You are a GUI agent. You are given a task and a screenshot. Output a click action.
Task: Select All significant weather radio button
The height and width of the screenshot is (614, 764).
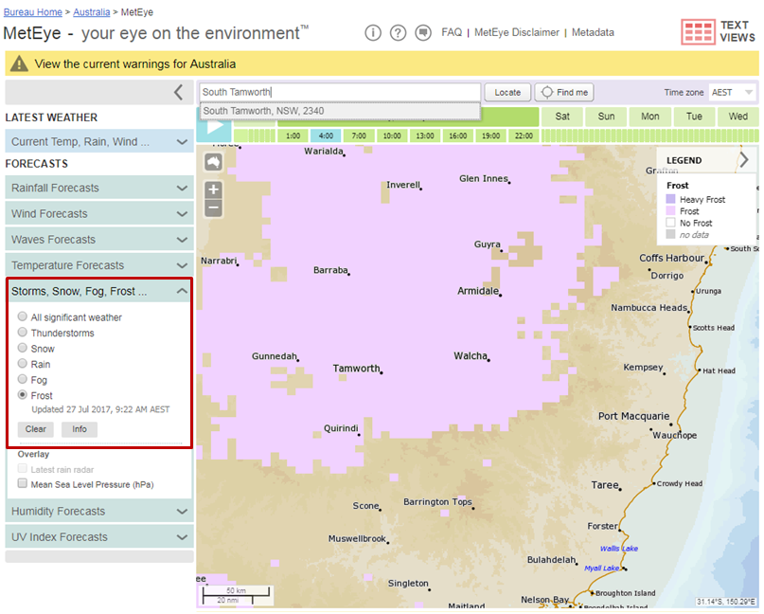click(x=23, y=316)
